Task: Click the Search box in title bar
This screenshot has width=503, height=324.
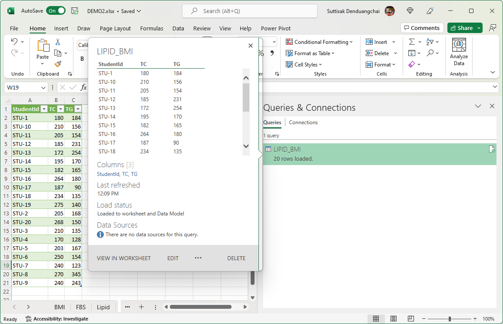Action: pyautogui.click(x=250, y=11)
